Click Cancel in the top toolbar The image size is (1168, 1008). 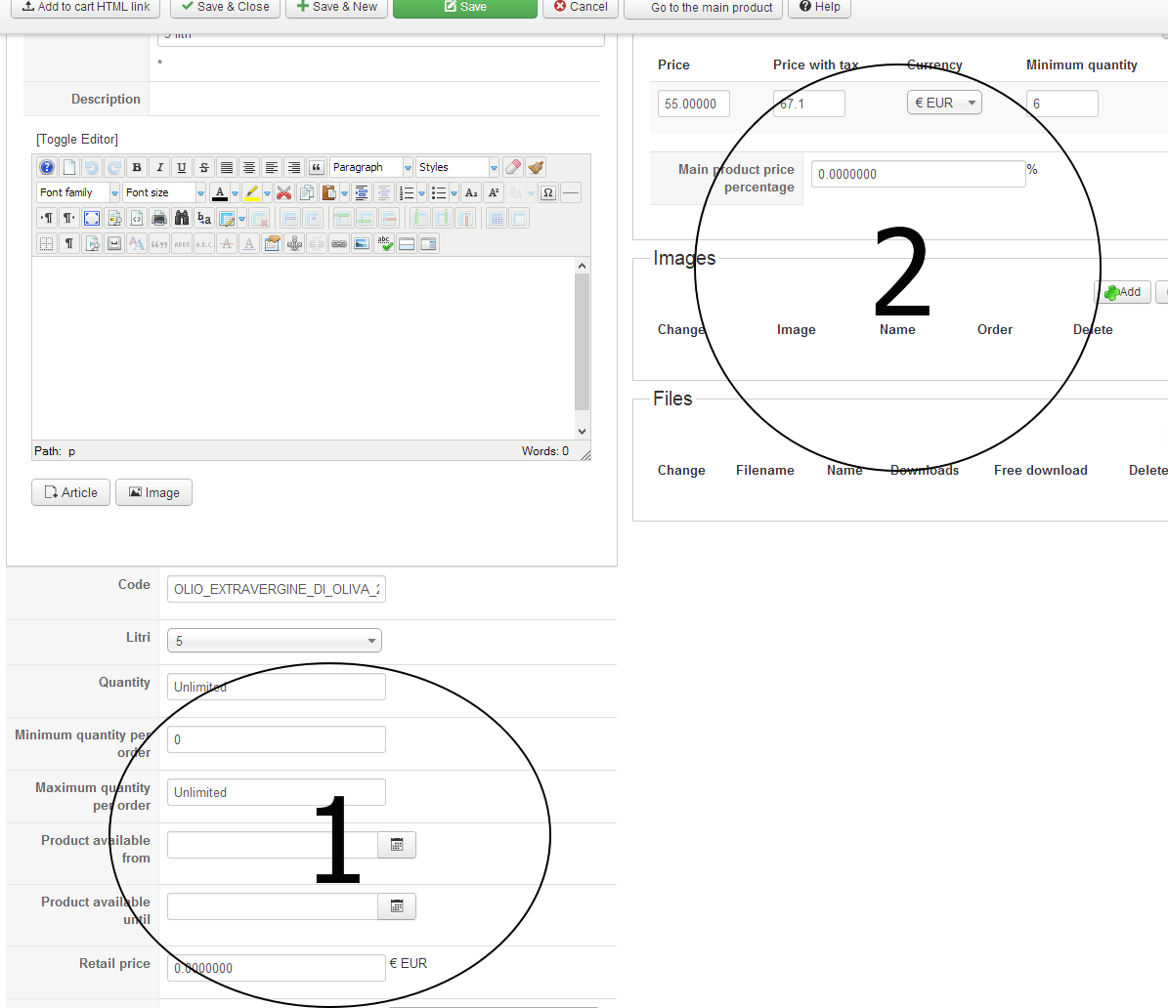coord(581,7)
